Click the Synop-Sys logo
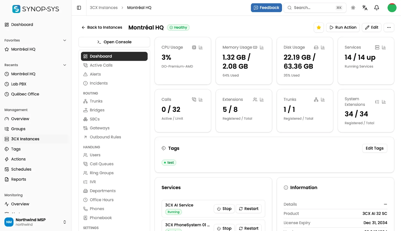The height and width of the screenshot is (231, 401). pyautogui.click(x=36, y=9)
